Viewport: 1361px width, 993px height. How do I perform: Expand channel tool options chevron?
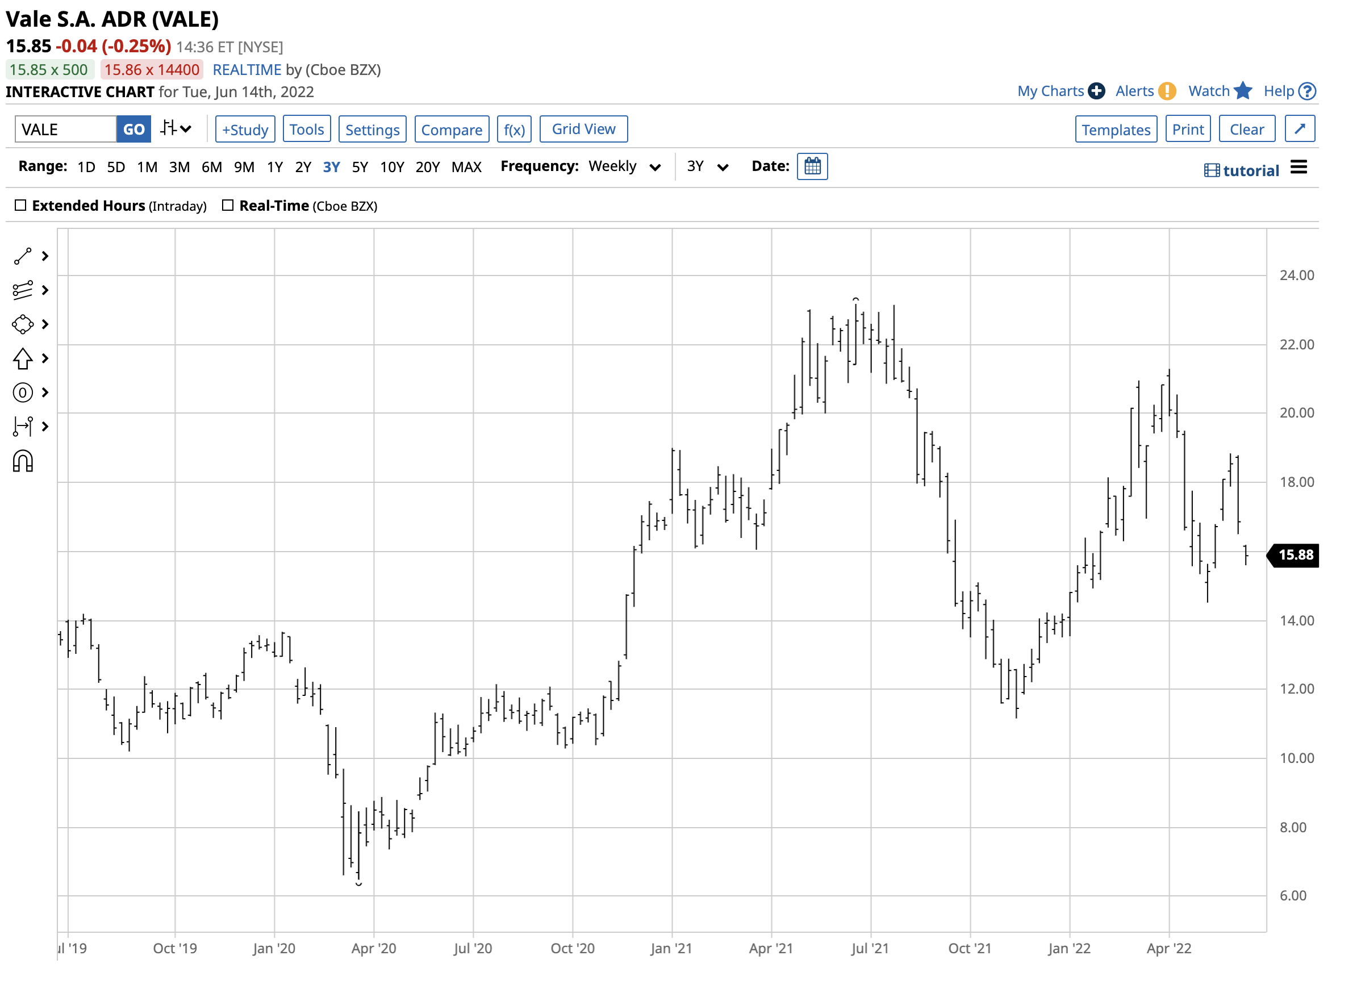click(45, 290)
